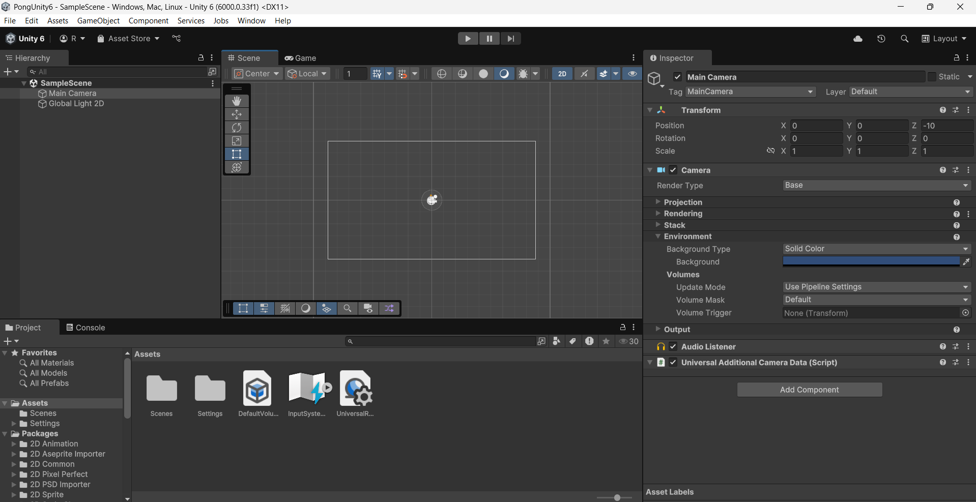Open Camera component preset icon
The height and width of the screenshot is (502, 976).
[956, 170]
